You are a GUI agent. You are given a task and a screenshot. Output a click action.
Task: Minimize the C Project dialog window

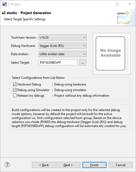tap(105, 4)
